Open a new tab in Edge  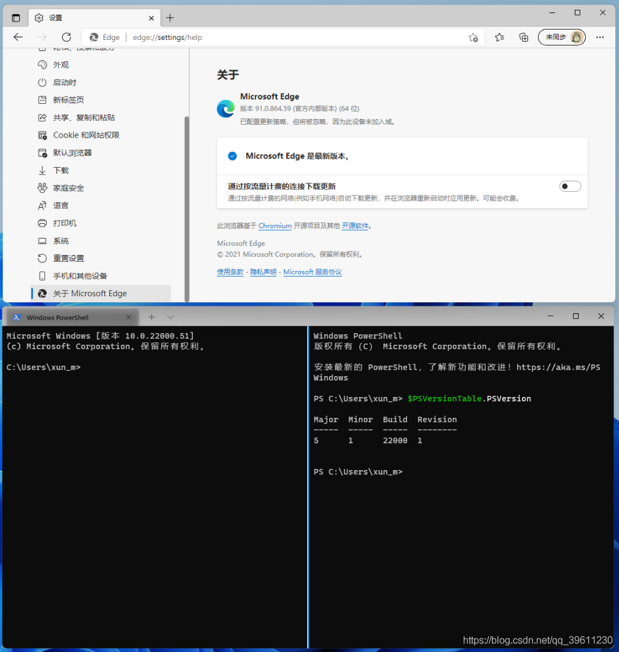click(170, 18)
